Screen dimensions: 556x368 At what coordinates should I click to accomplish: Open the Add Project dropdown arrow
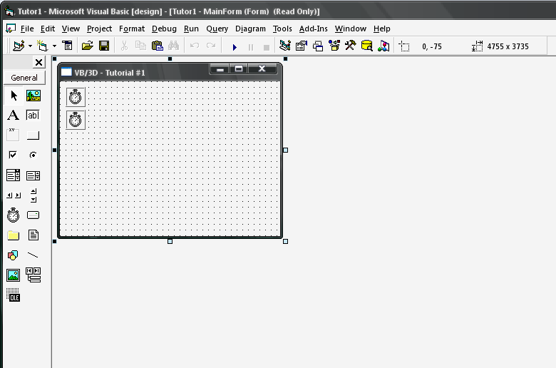click(30, 46)
